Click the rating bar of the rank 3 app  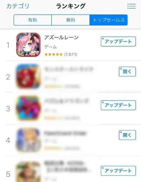click(x=54, y=118)
